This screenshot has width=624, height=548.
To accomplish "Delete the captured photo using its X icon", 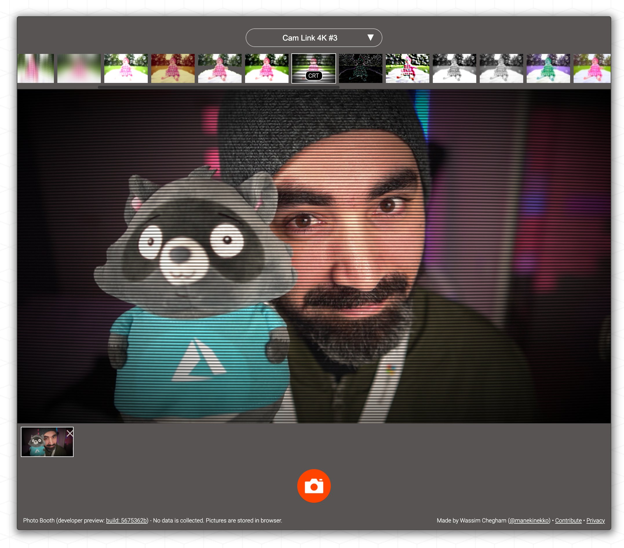I will [x=70, y=433].
